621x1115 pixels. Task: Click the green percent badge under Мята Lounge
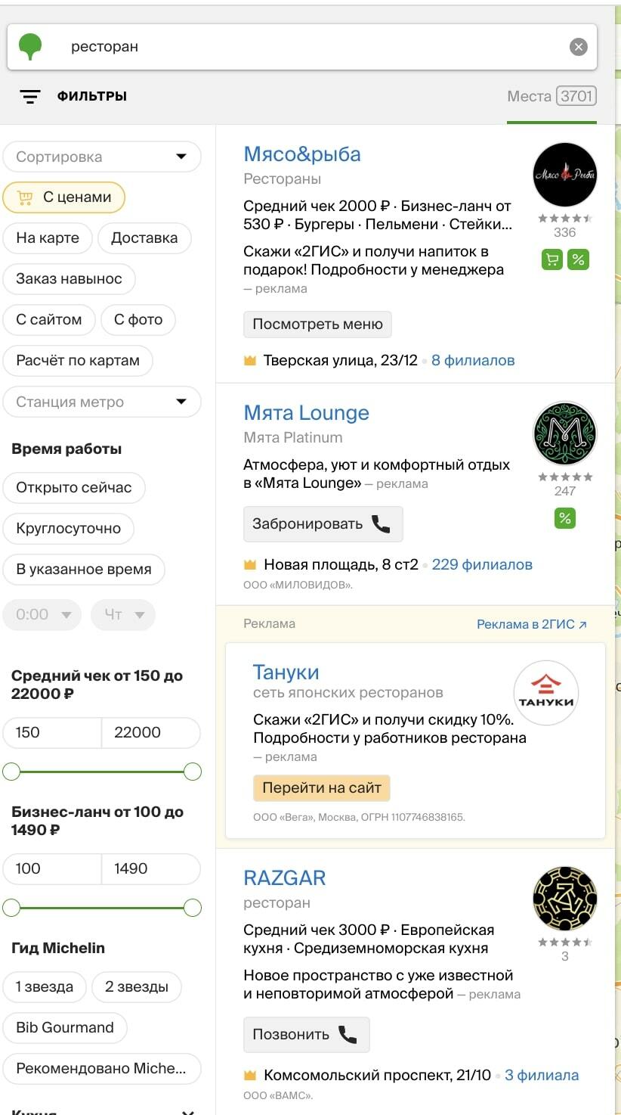click(565, 518)
